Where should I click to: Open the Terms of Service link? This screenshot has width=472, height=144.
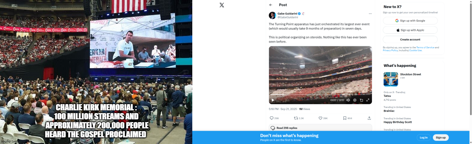pyautogui.click(x=425, y=47)
